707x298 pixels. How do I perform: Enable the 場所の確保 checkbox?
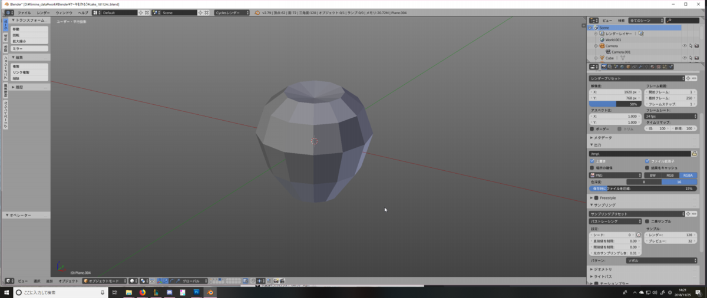coord(592,168)
